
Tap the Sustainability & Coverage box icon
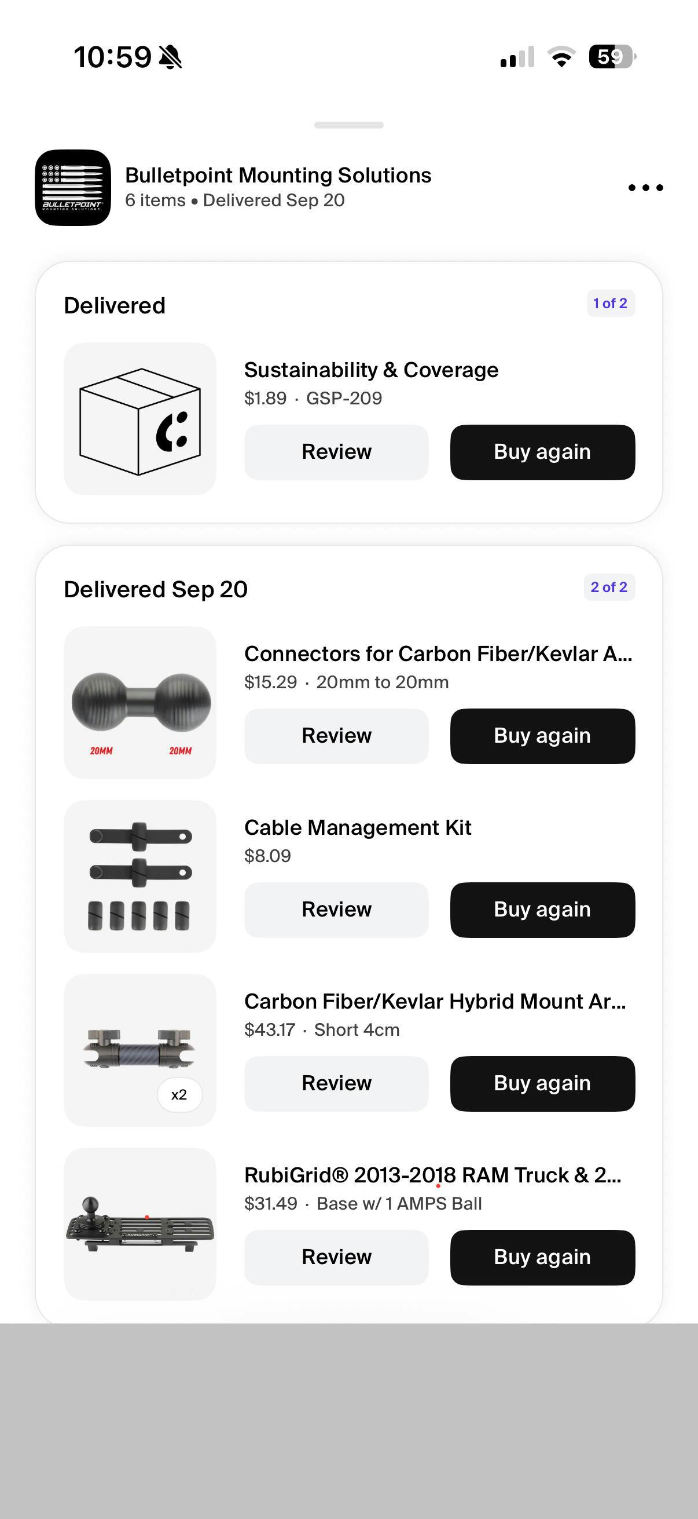point(139,419)
